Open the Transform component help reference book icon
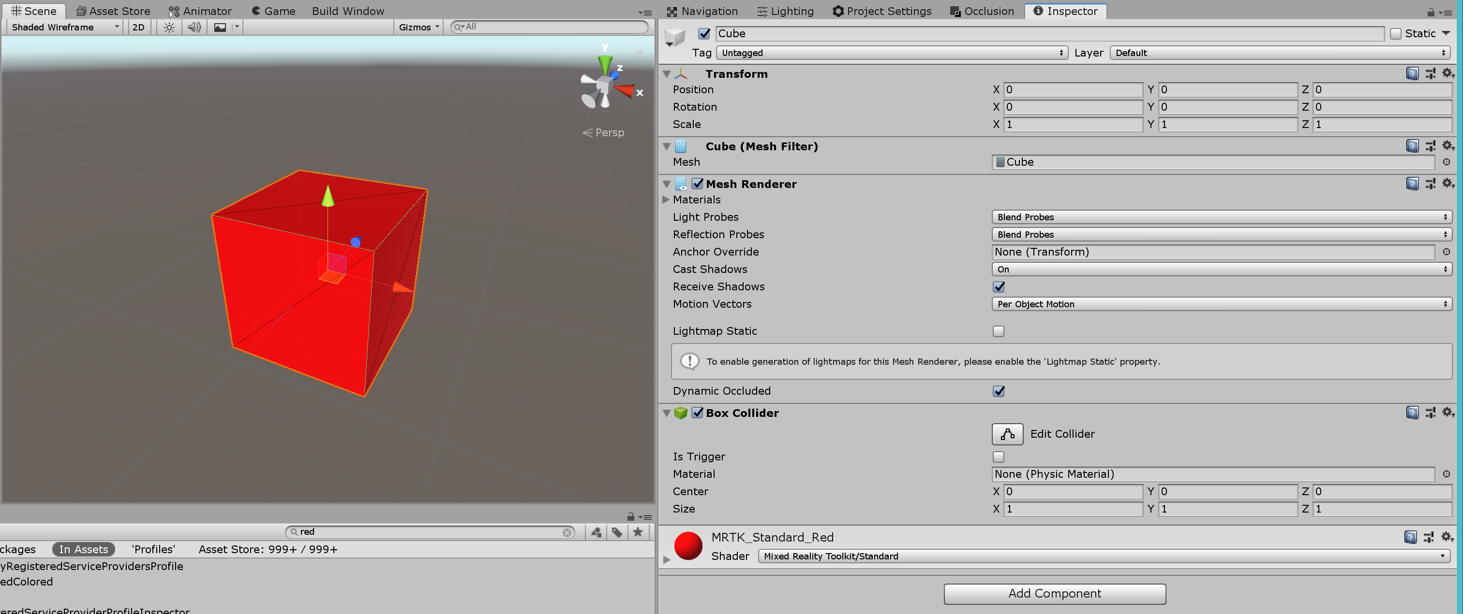The height and width of the screenshot is (614, 1463). [x=1413, y=73]
